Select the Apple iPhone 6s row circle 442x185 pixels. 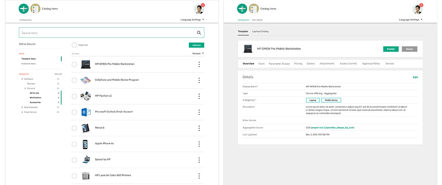(x=74, y=144)
